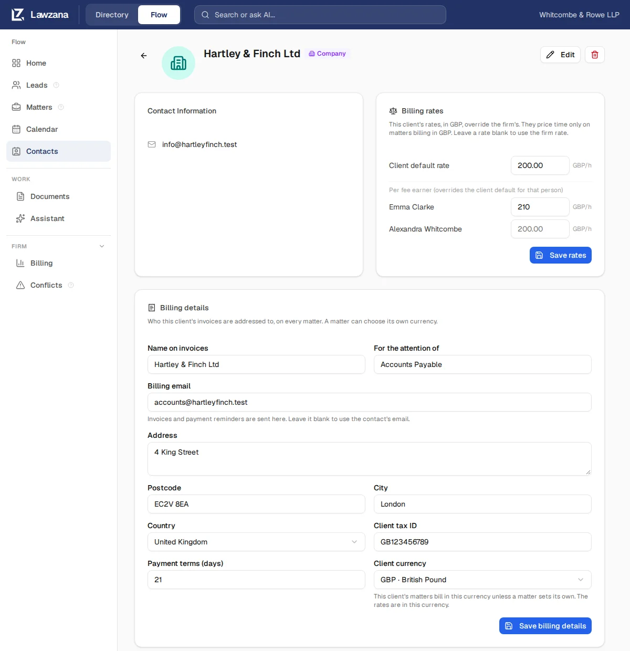Click the Postcode field
Viewport: 630px width, 651px height.
[x=256, y=504]
